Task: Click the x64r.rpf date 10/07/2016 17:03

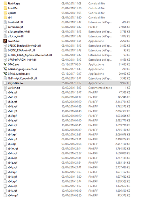Action: click(x=71, y=172)
